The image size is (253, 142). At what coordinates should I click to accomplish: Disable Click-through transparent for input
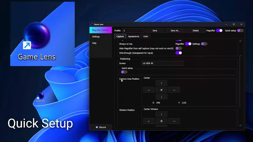tap(179, 53)
